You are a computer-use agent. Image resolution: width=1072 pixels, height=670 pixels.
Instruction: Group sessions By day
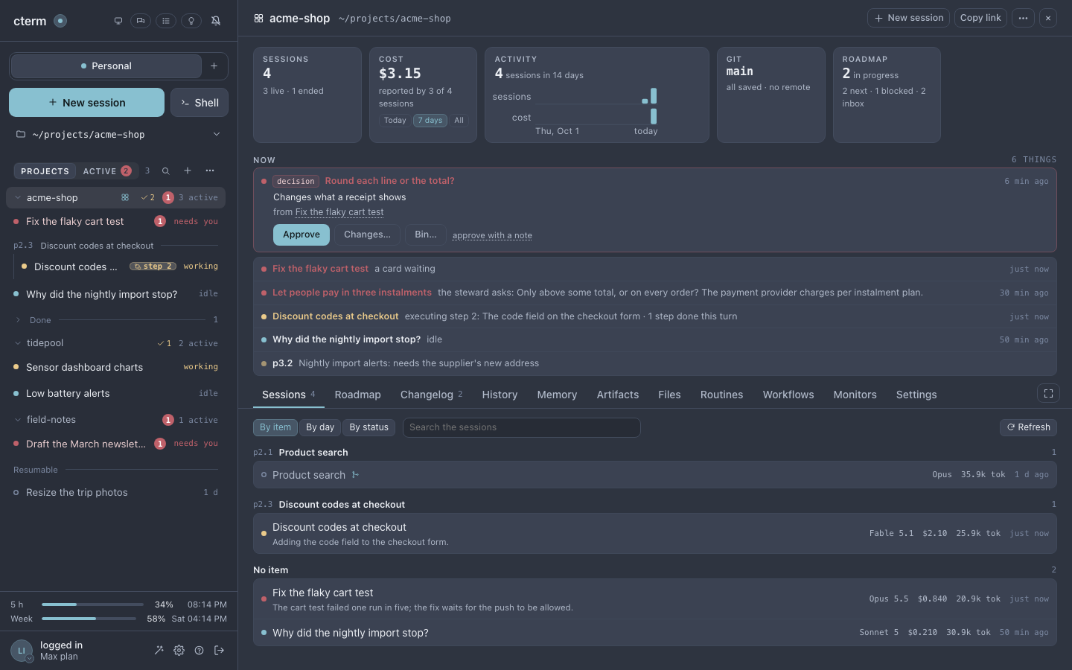coord(320,427)
